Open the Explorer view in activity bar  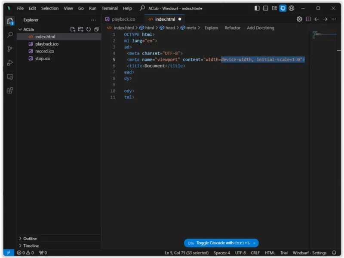click(10, 21)
